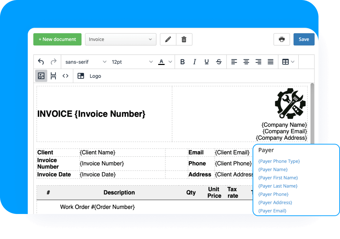The image size is (340, 239).
Task: Click the horizontal rule insert icon
Action: point(53,76)
